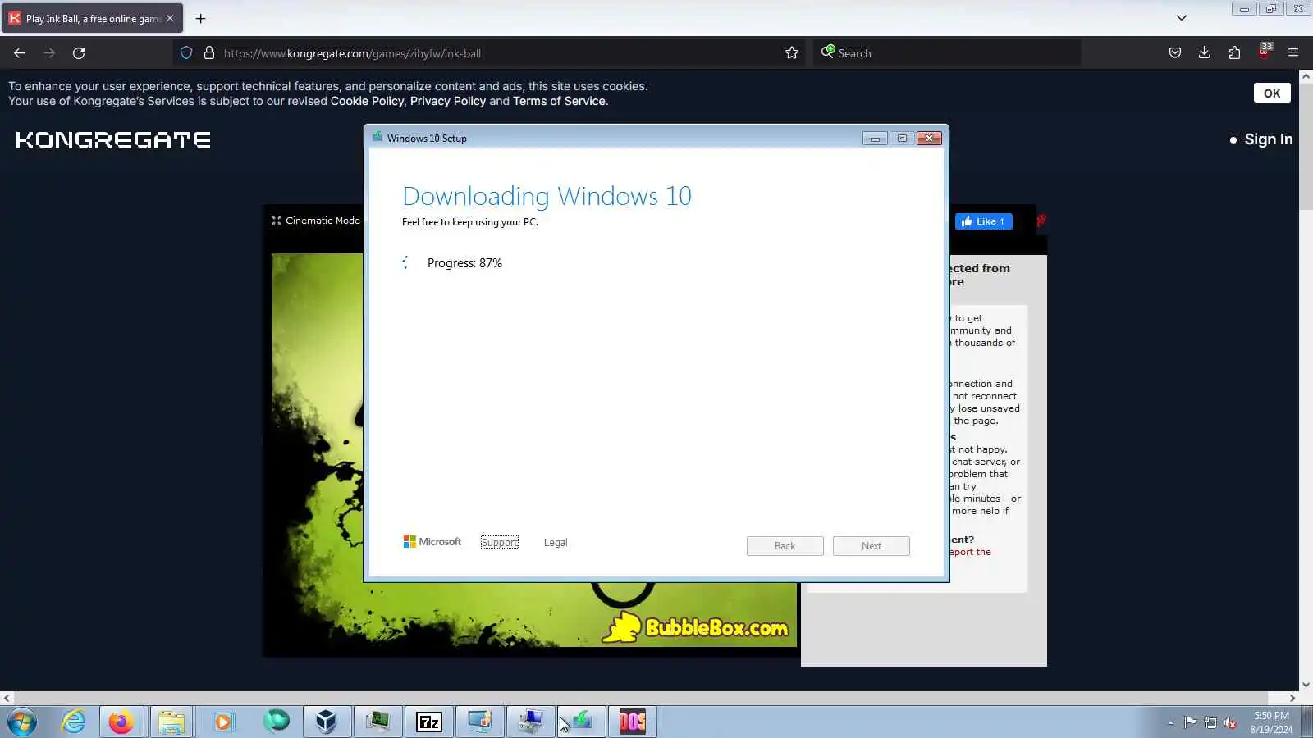Image resolution: width=1313 pixels, height=738 pixels.
Task: Open a new browser tab
Action: point(200,18)
